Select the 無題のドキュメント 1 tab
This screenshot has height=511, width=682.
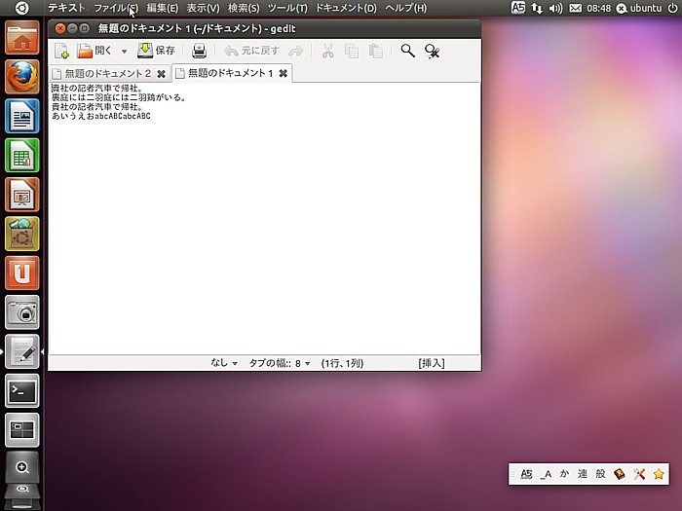pyautogui.click(x=231, y=73)
